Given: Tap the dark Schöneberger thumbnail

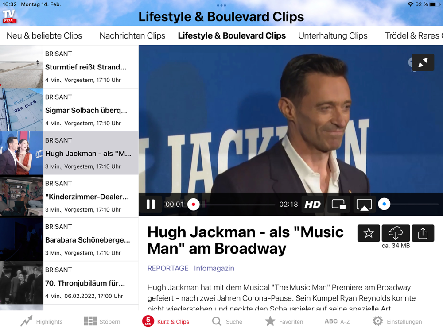Looking at the screenshot, I should 21,239.
